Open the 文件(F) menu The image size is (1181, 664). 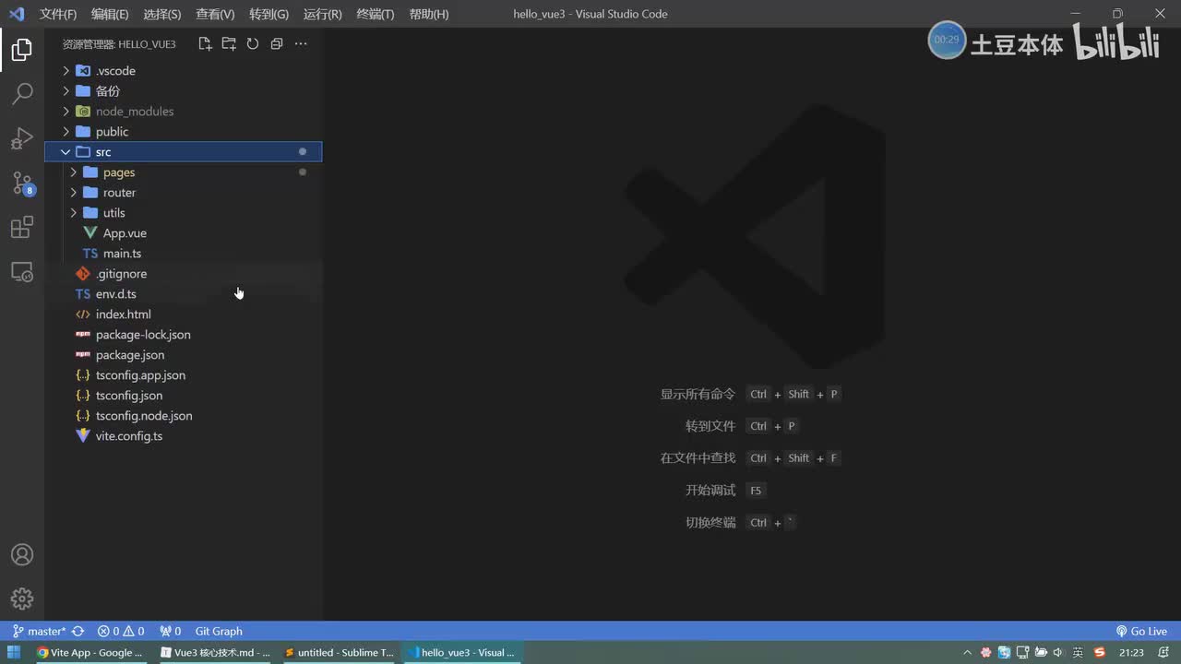(58, 14)
